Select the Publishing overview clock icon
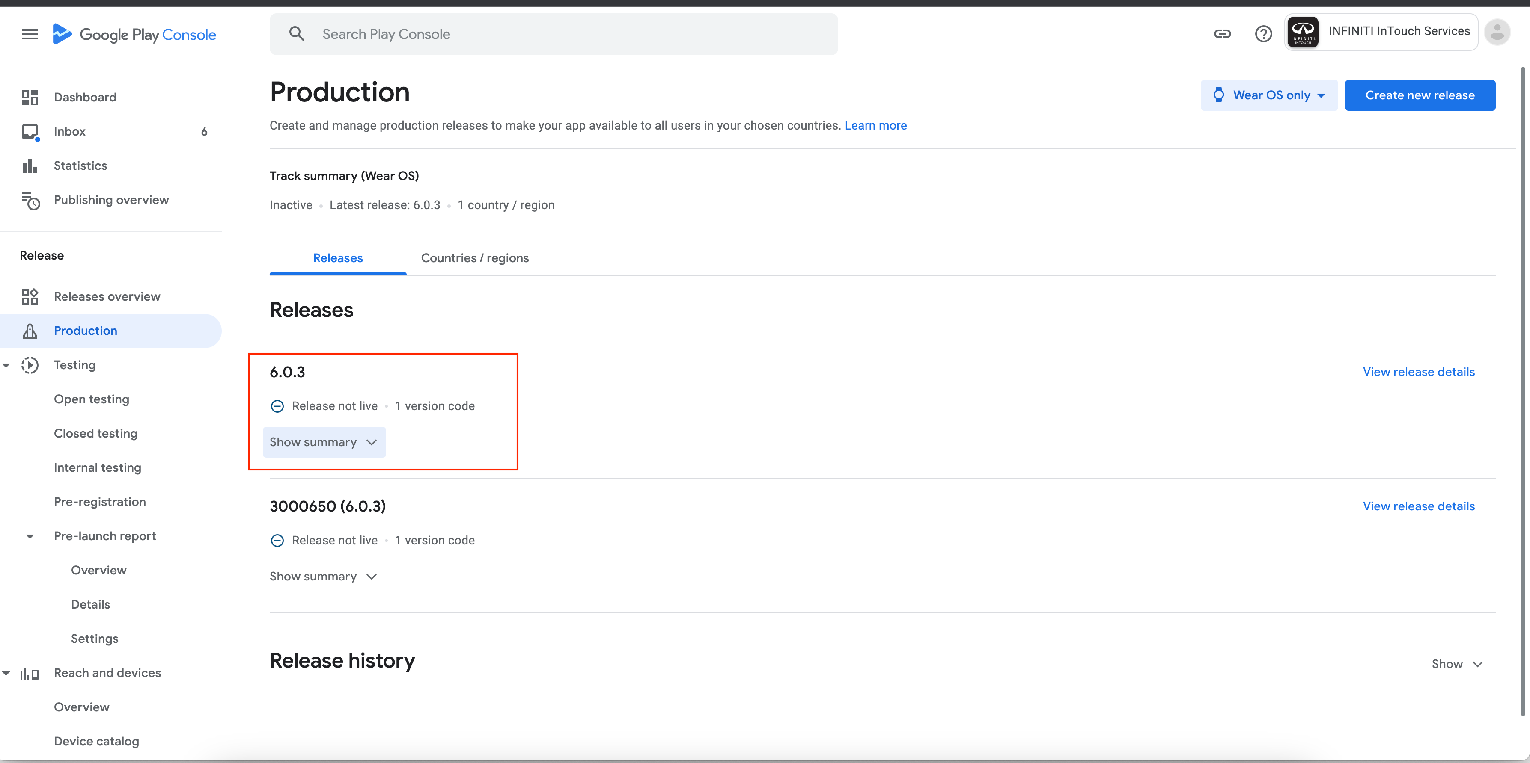Viewport: 1530px width, 763px height. coord(31,200)
